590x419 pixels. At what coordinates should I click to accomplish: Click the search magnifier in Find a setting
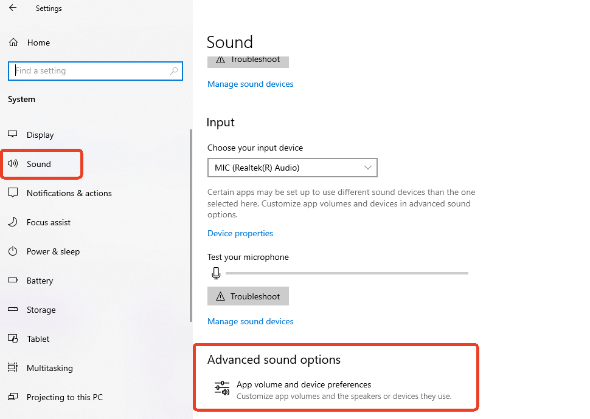click(x=175, y=71)
